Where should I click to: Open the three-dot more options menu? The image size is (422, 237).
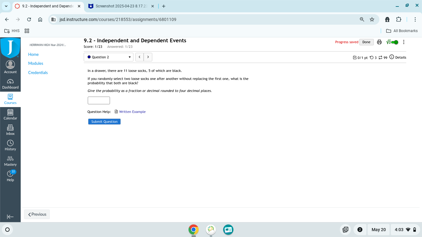coord(404,42)
